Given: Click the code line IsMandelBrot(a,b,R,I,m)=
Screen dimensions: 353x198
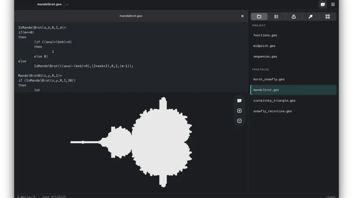Looking at the screenshot, I should point(42,28).
